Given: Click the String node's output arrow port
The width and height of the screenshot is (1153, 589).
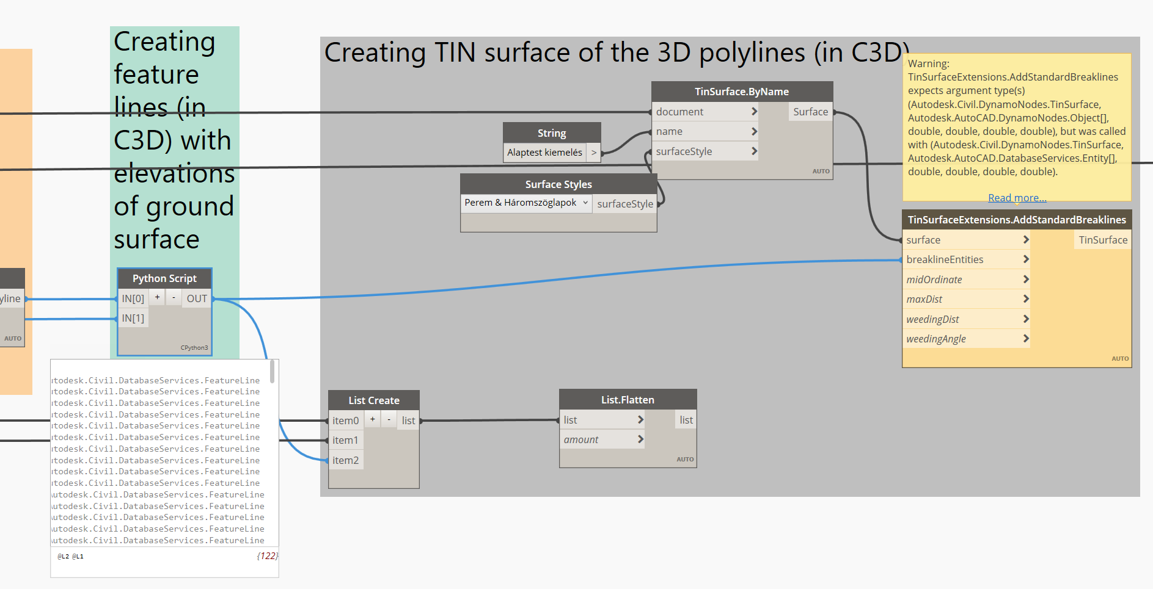Looking at the screenshot, I should tap(594, 153).
